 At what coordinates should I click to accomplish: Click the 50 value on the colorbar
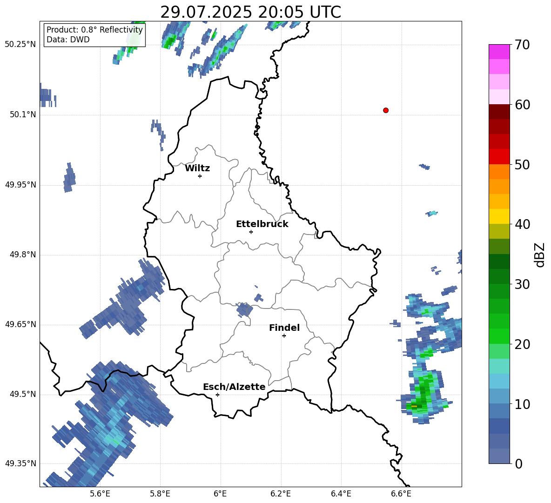[x=522, y=164]
